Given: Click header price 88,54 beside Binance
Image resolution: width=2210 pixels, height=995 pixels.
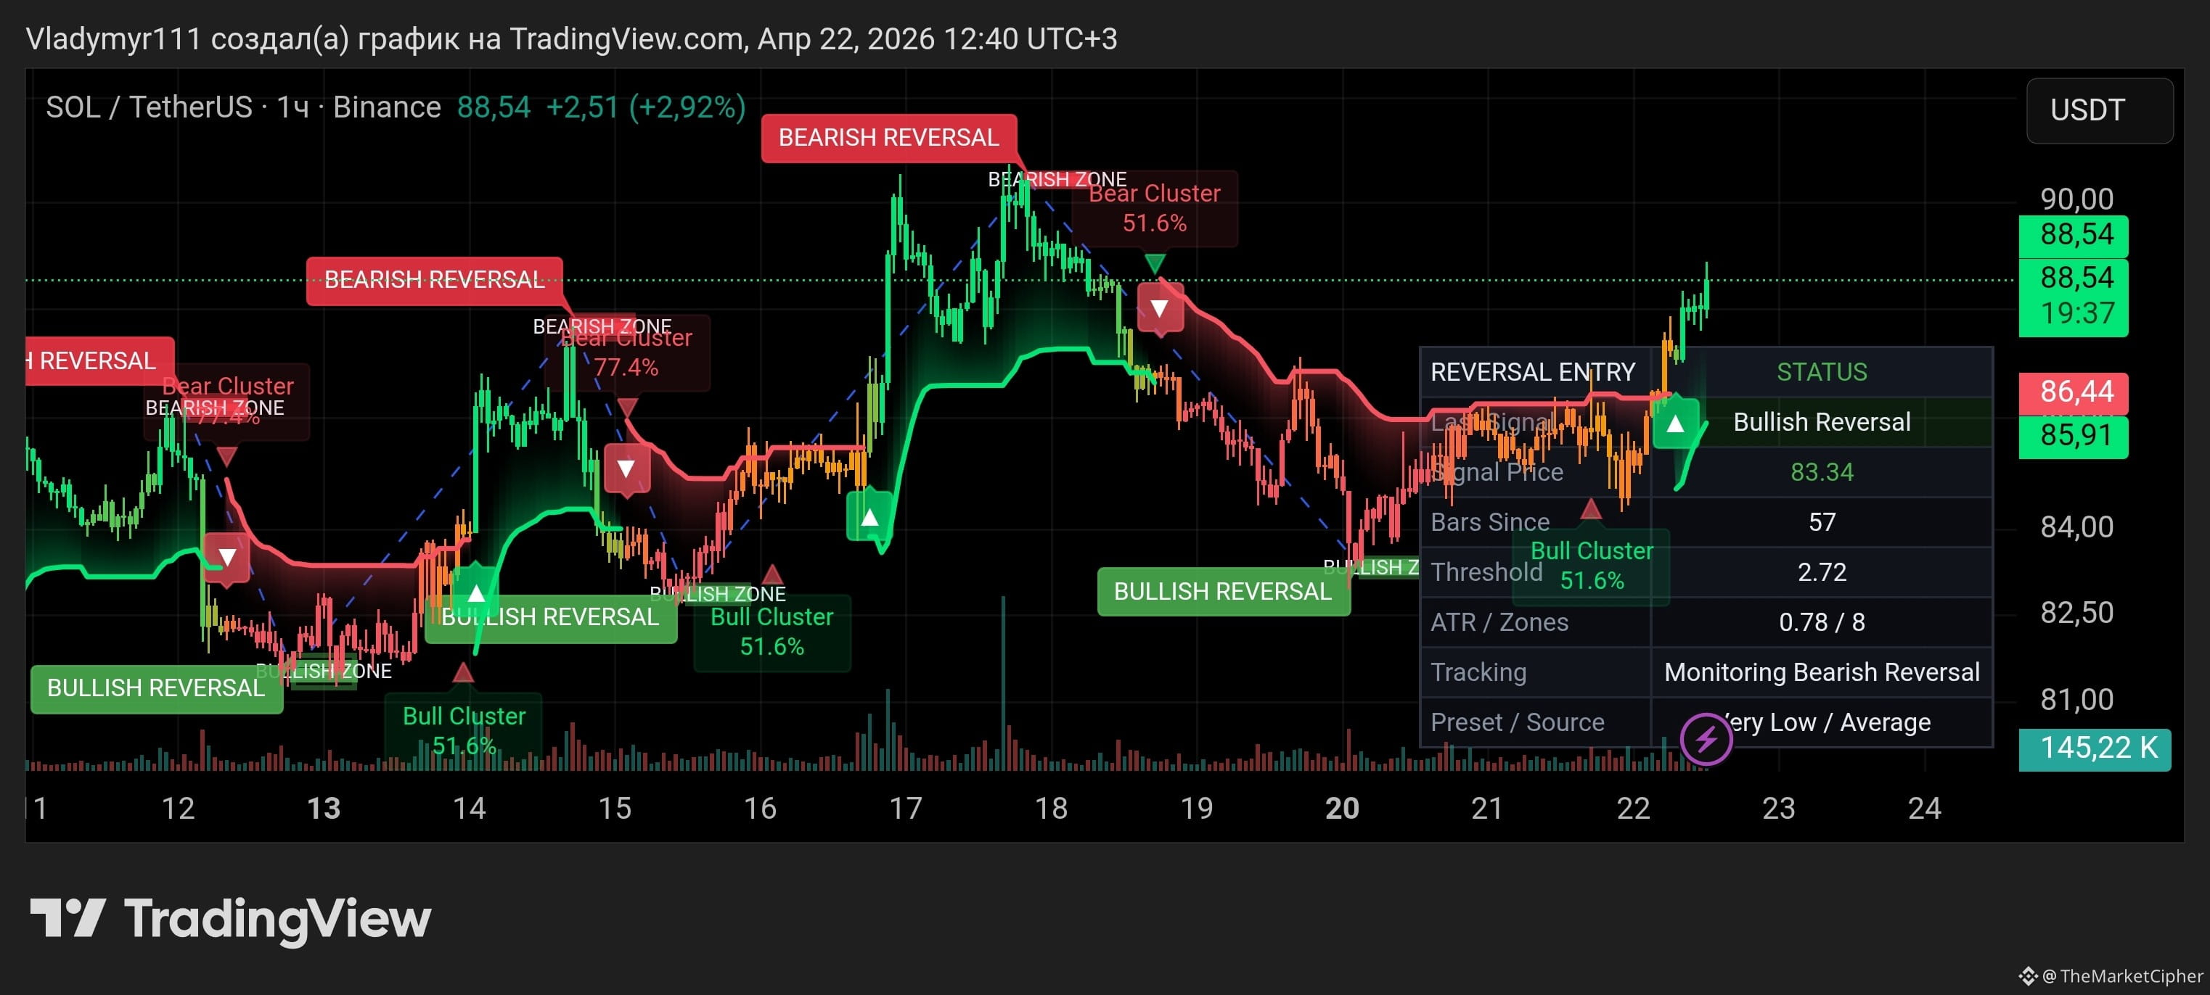Looking at the screenshot, I should [x=494, y=107].
